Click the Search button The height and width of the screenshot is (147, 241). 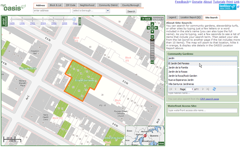point(131,11)
